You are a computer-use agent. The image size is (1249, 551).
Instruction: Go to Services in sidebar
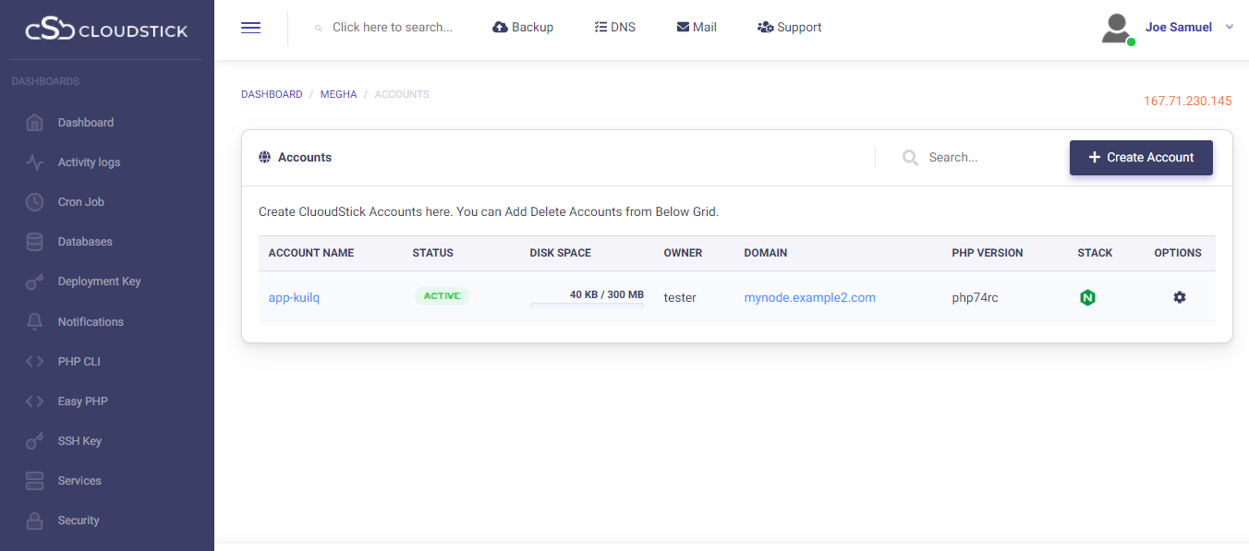pos(79,481)
